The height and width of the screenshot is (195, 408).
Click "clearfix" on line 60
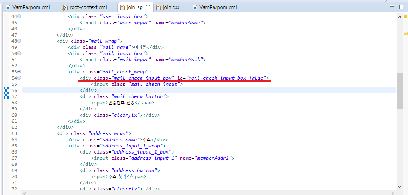point(125,115)
